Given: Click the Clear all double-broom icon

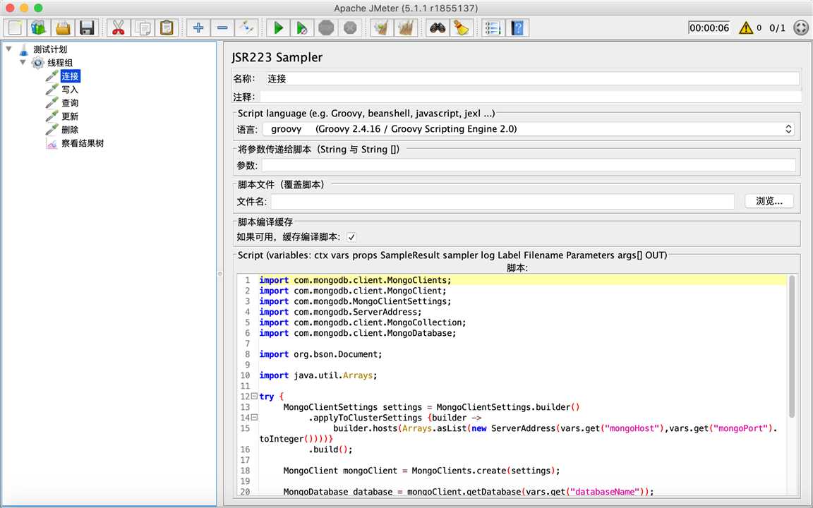Looking at the screenshot, I should point(406,28).
